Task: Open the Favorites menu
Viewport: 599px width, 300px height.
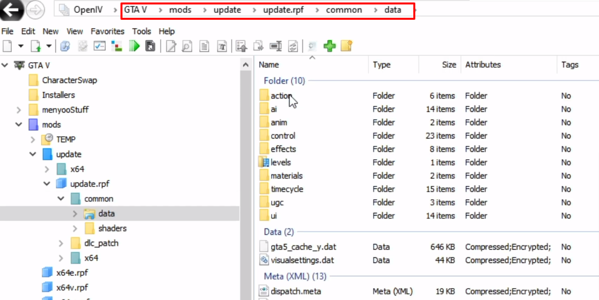Action: click(108, 31)
